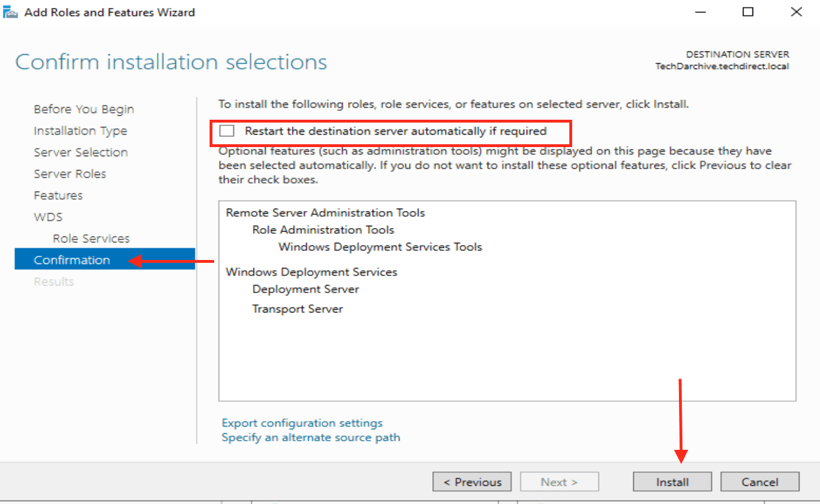Go back using the Previous button
Image resolution: width=820 pixels, height=504 pixels.
[x=472, y=482]
